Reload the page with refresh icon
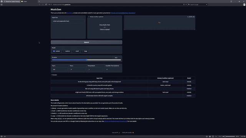The image size is (246, 138). tap(46, 5)
